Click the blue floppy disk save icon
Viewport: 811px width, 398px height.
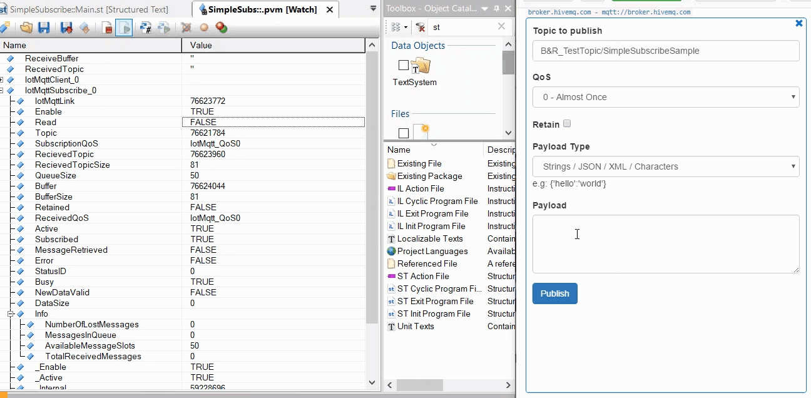(44, 28)
